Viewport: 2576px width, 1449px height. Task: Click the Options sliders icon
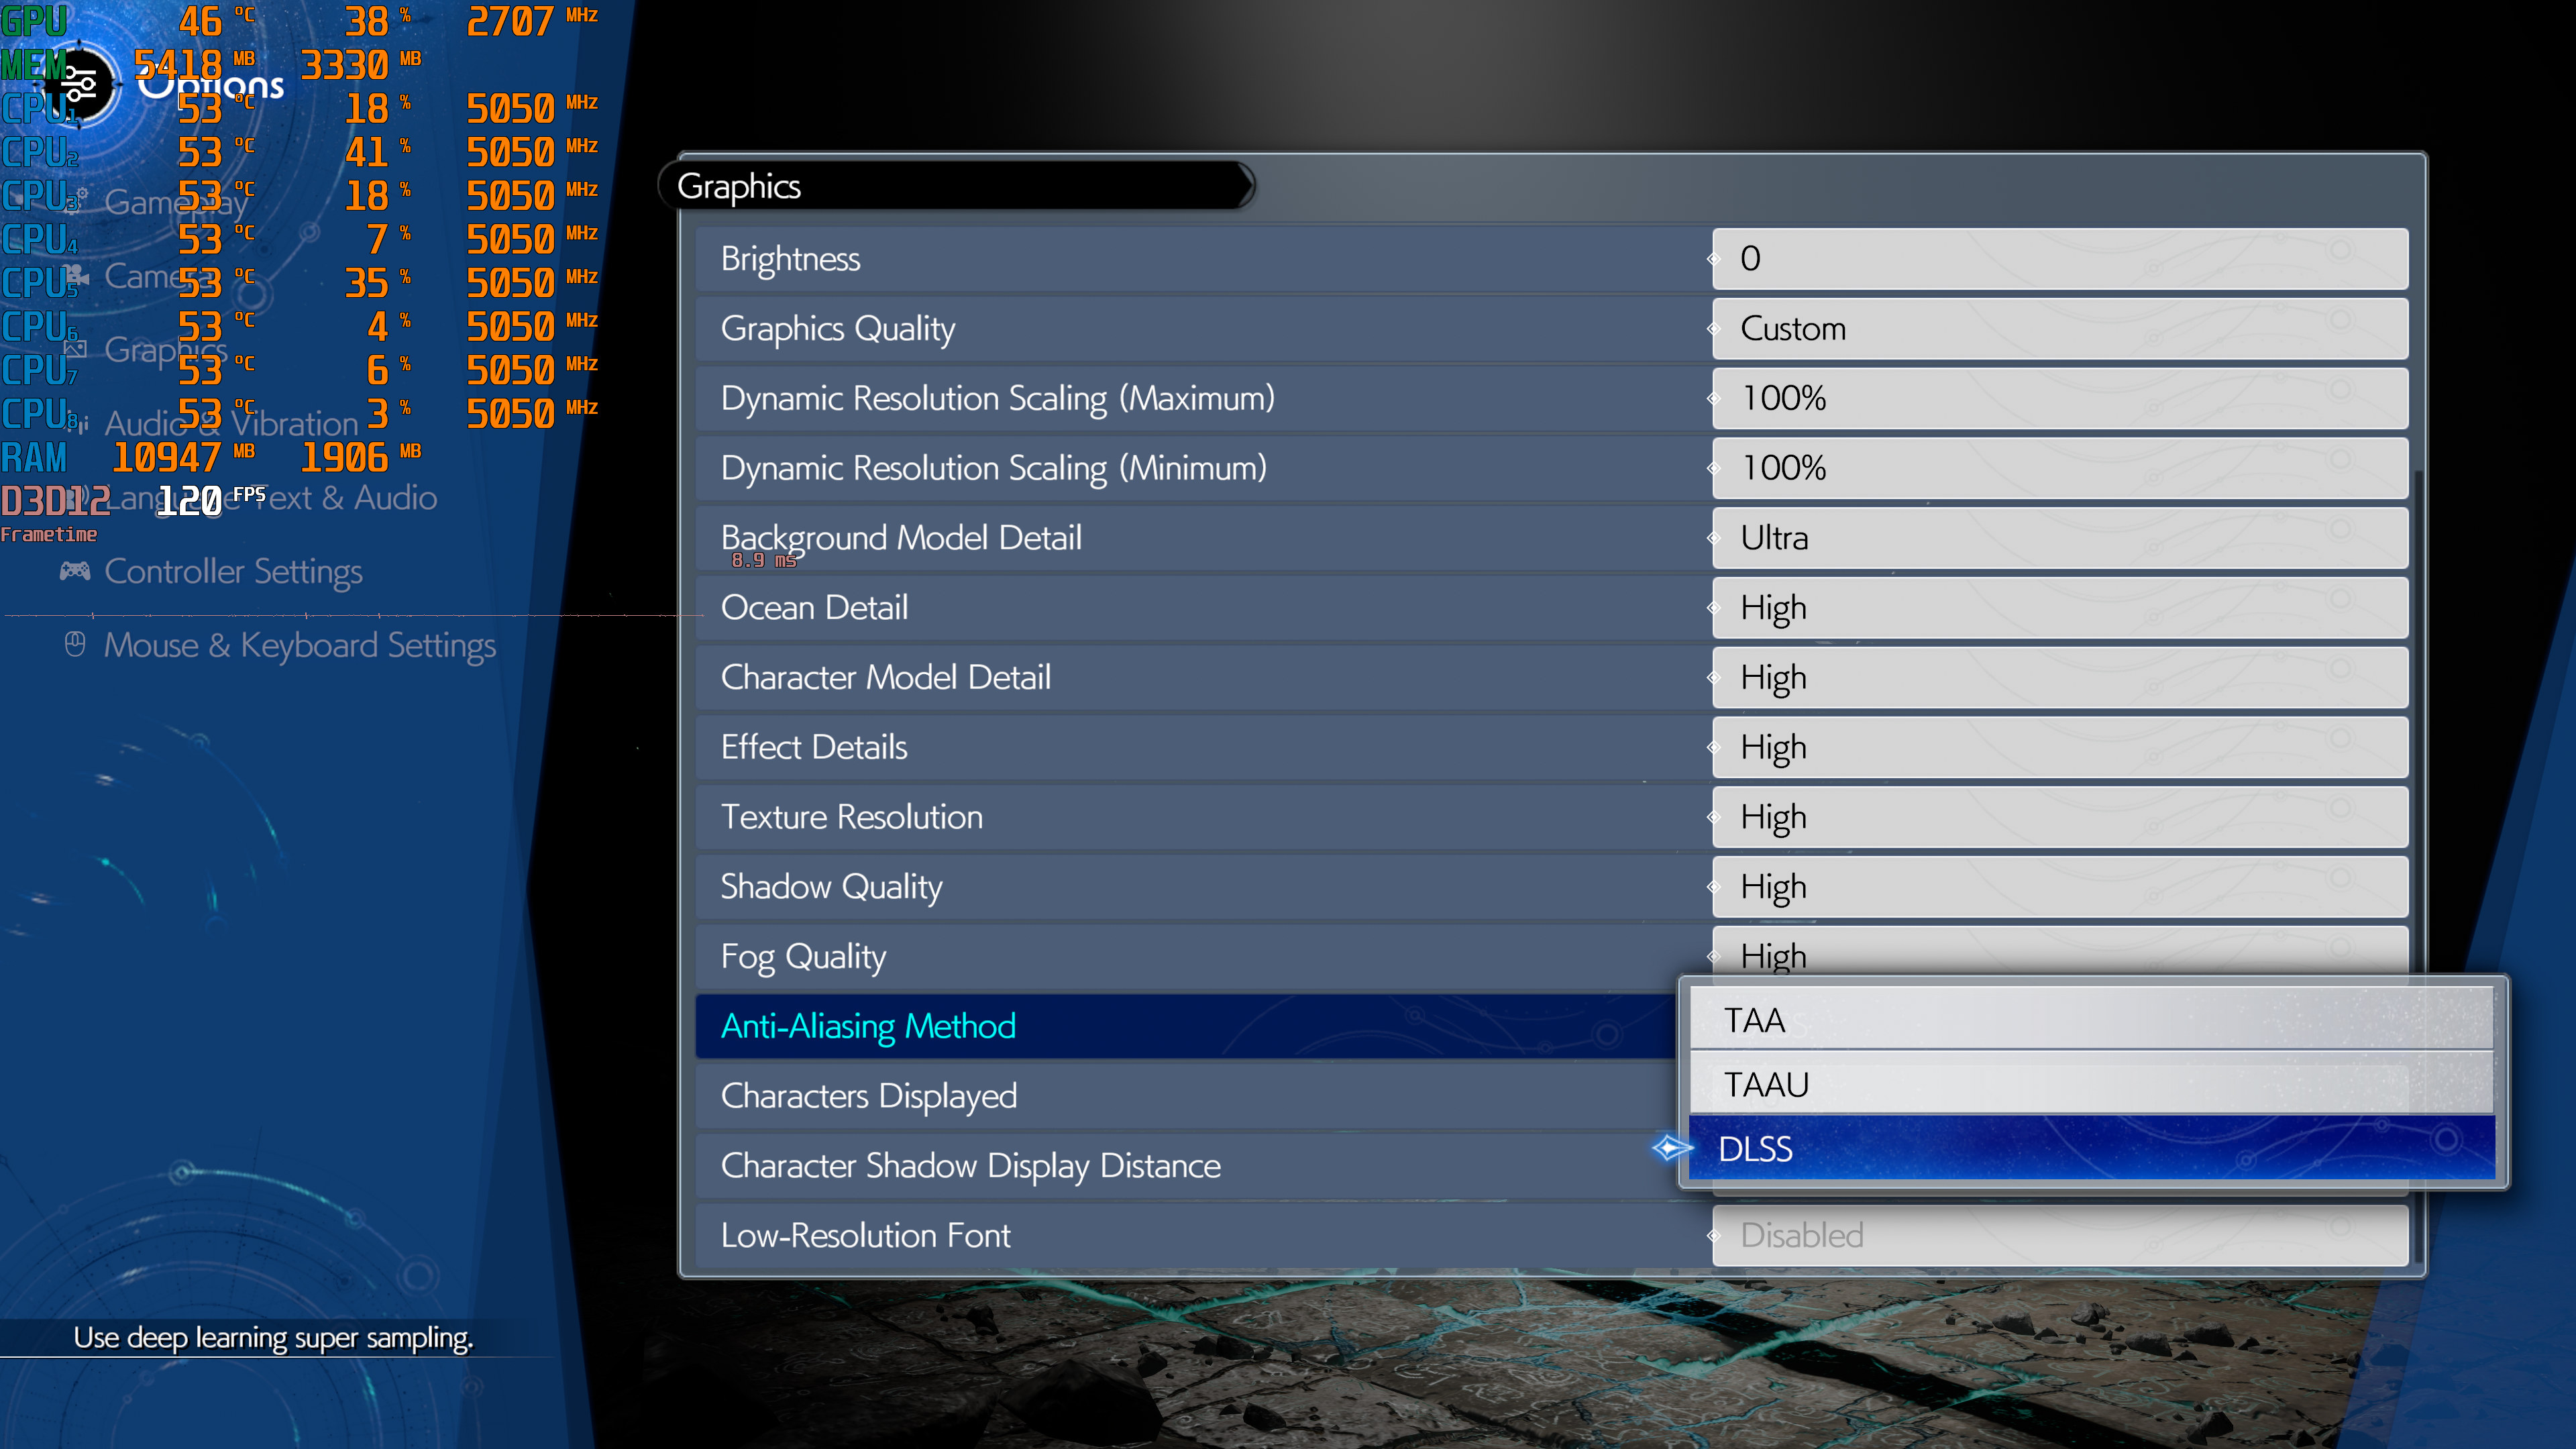pyautogui.click(x=78, y=85)
